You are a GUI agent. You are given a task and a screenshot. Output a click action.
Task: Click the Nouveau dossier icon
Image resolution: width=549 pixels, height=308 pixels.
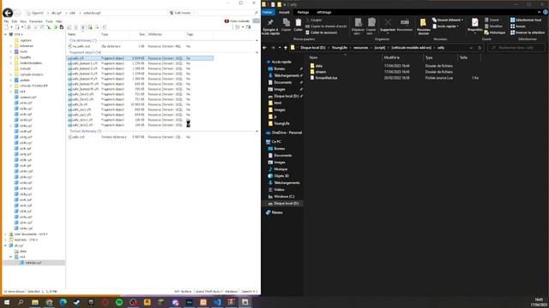(x=423, y=27)
